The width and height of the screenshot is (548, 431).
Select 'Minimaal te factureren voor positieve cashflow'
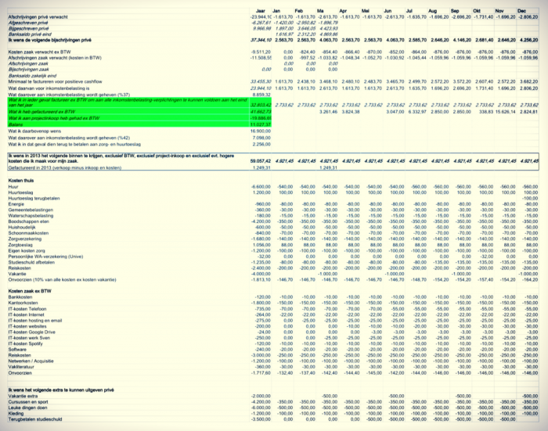(x=55, y=81)
